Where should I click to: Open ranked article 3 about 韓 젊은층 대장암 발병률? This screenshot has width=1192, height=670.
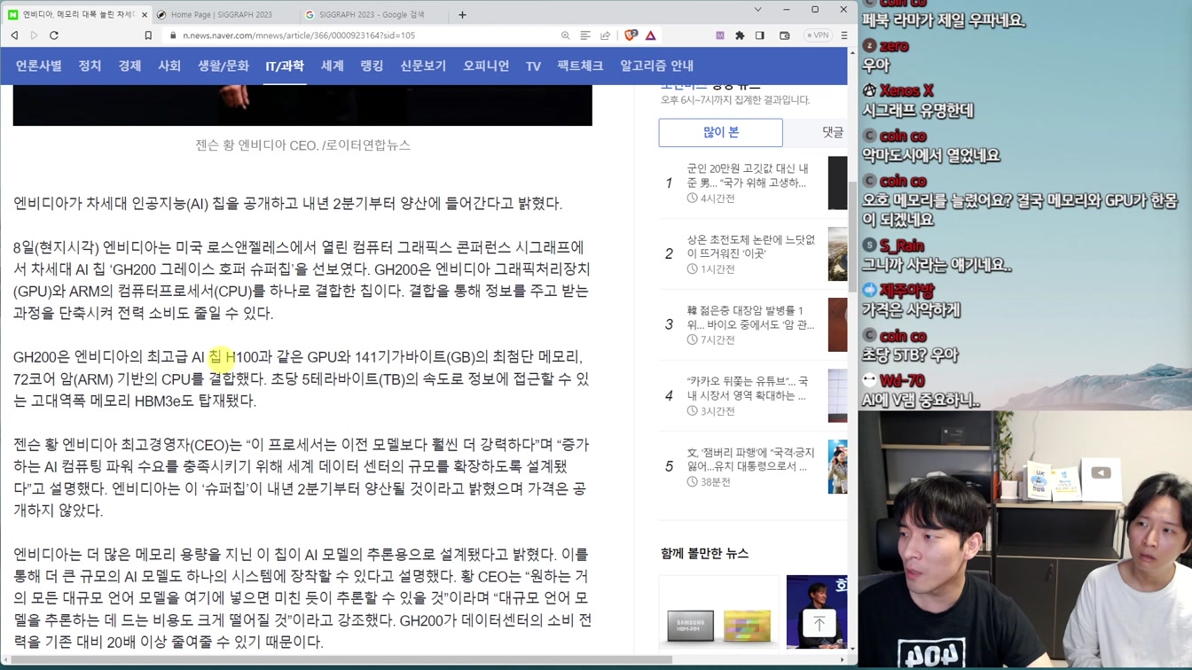coord(750,317)
